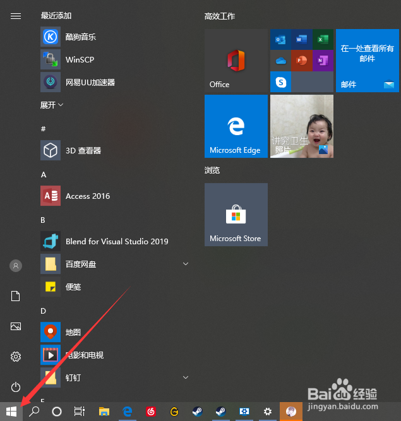
Task: Open the 照片 photos tile
Action: (x=302, y=126)
